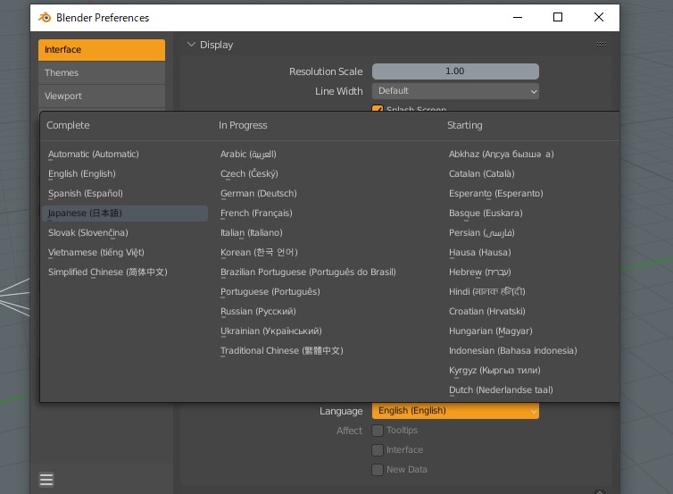Select Arabic language option
The width and height of the screenshot is (673, 494).
(x=248, y=155)
